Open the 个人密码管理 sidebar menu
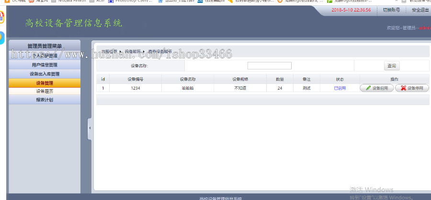This screenshot has height=200, width=431. pos(45,56)
